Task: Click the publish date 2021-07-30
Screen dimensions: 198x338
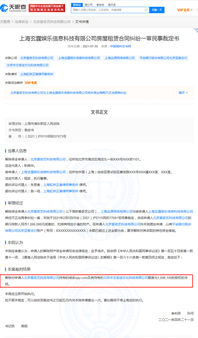Action: point(90,46)
